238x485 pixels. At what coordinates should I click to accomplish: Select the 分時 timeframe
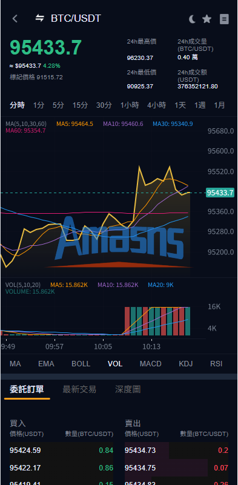pyautogui.click(x=17, y=105)
